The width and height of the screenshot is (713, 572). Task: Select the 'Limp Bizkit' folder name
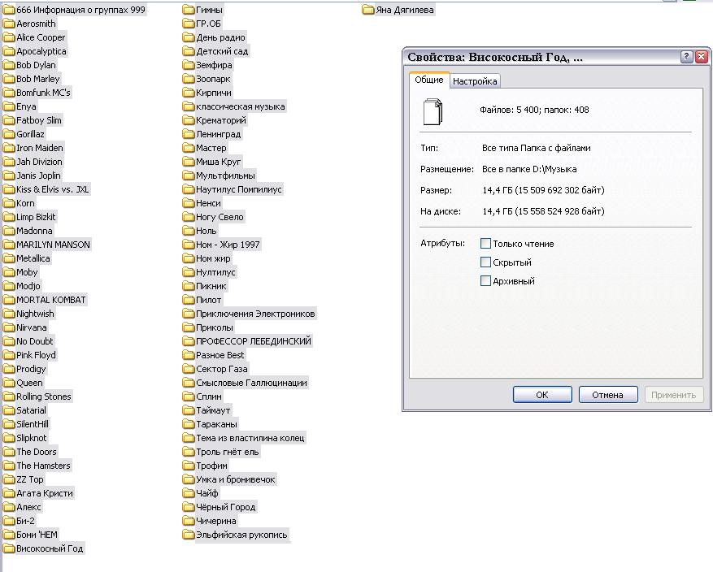pyautogui.click(x=36, y=217)
